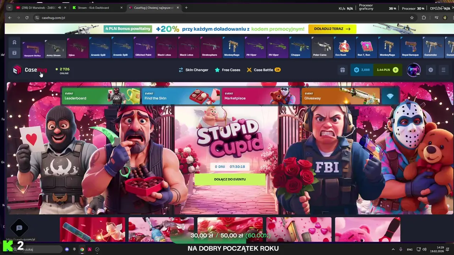Select the Djinn drop in live feed

coord(77,48)
